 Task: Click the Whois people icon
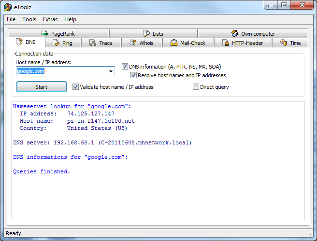pos(133,43)
